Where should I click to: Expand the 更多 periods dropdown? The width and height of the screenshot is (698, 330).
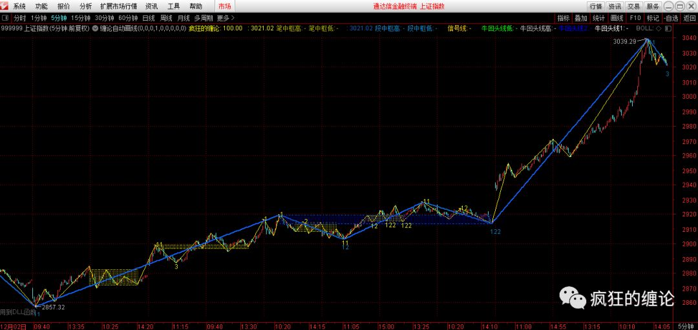point(226,18)
